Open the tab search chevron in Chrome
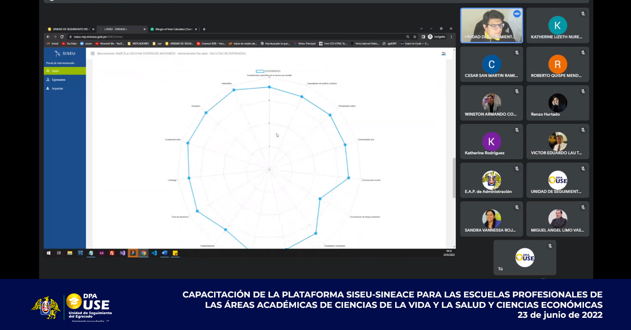The height and width of the screenshot is (330, 631). (x=421, y=28)
